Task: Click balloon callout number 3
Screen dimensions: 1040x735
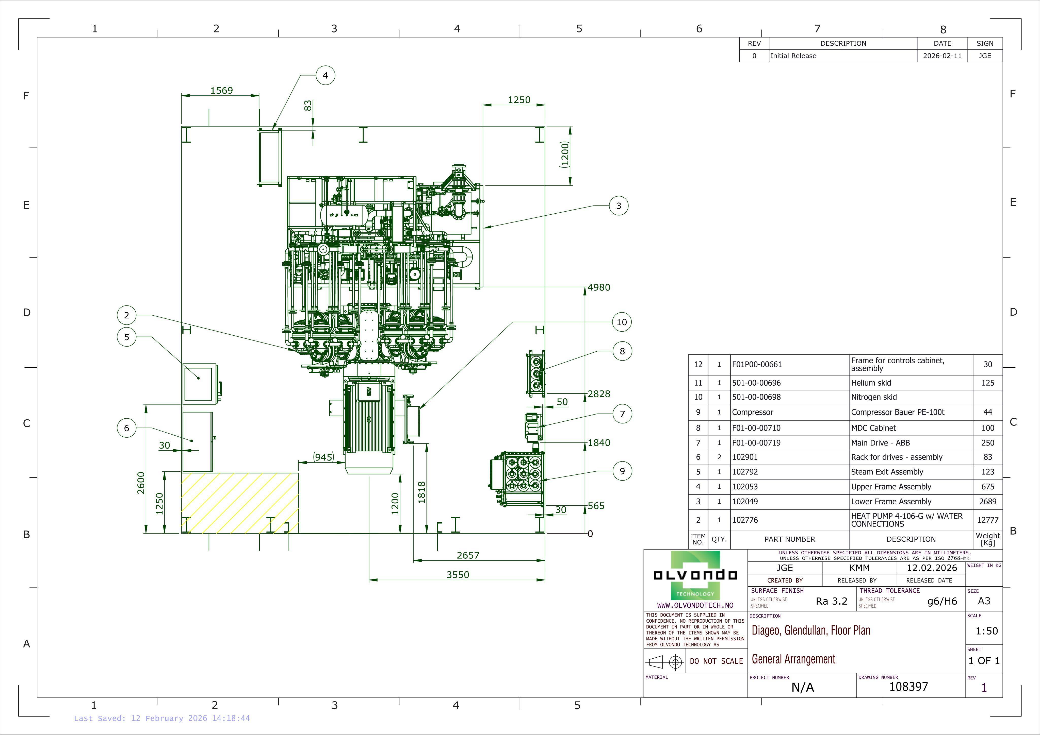Action: coord(619,206)
